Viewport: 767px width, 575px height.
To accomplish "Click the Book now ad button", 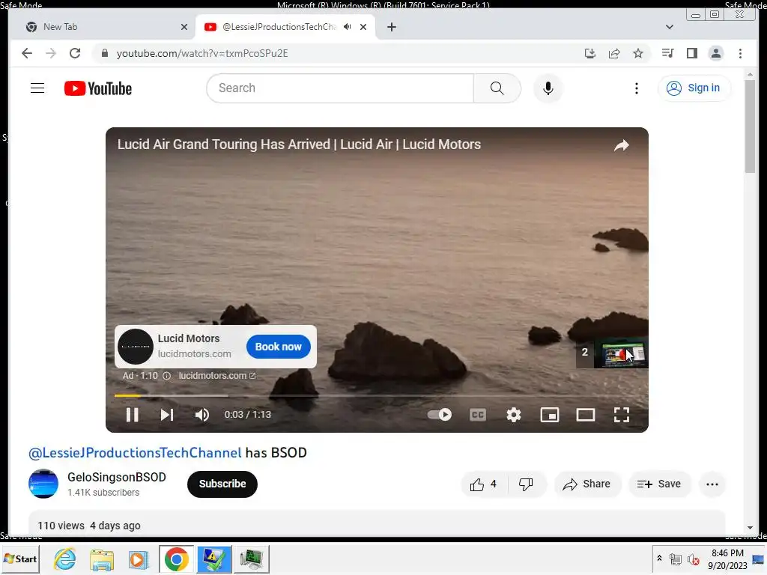I will 279,347.
